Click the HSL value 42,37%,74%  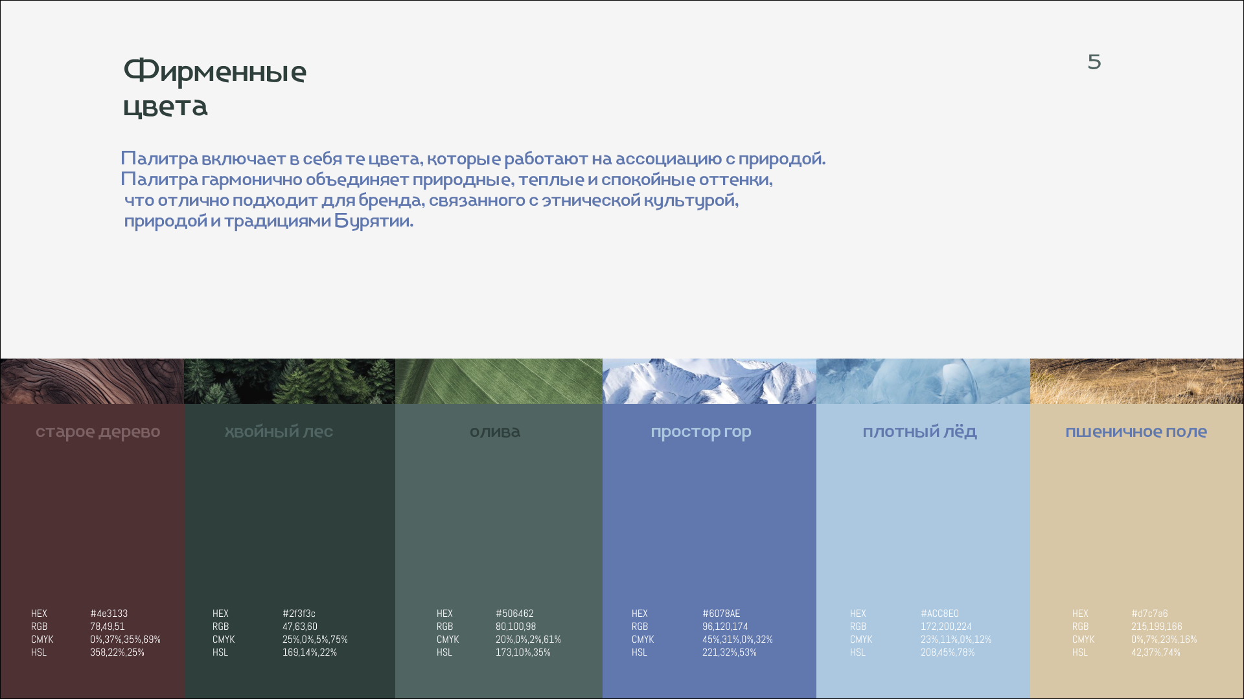(x=1155, y=652)
